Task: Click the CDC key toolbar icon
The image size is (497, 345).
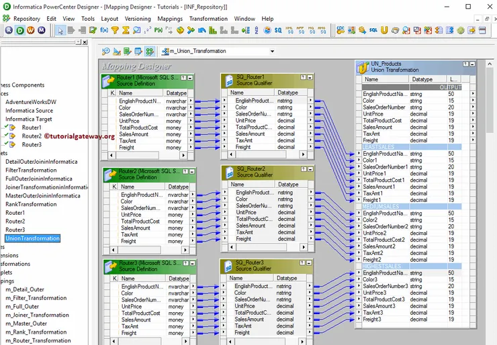Action: pyautogui.click(x=341, y=30)
